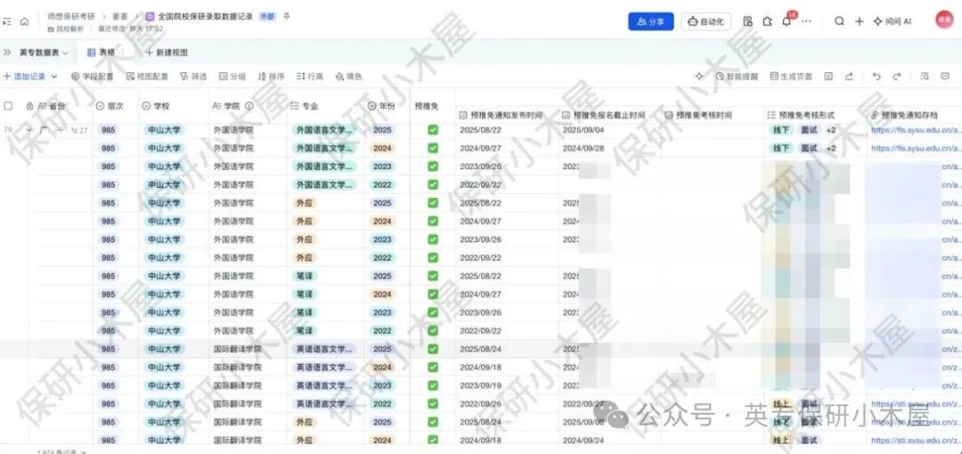Toggle 预推免 checkbox for 英语语言文学 2023 row

point(433,385)
